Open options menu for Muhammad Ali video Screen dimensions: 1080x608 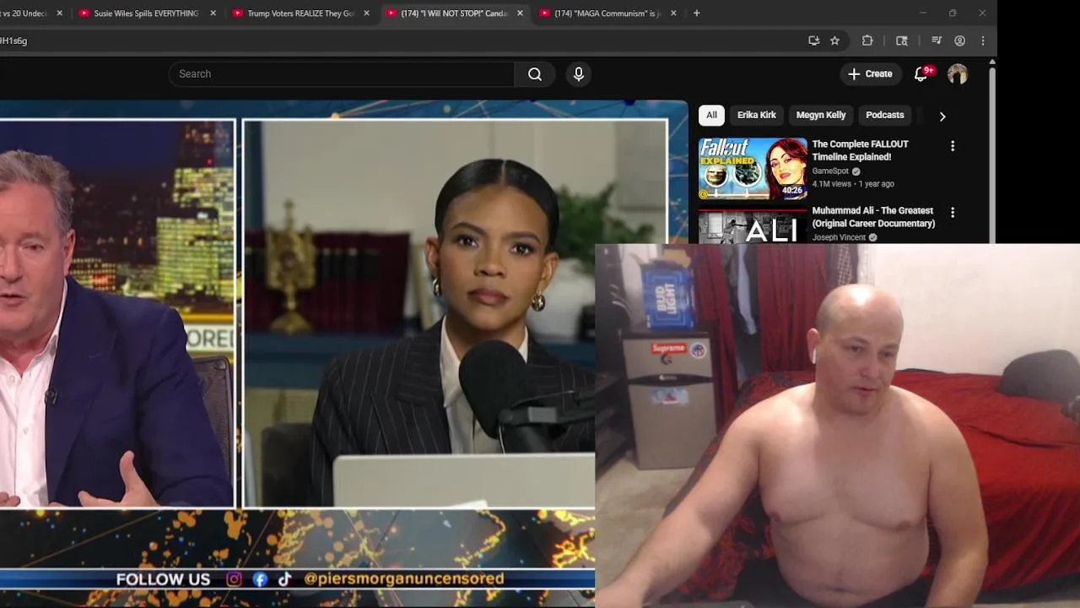953,213
